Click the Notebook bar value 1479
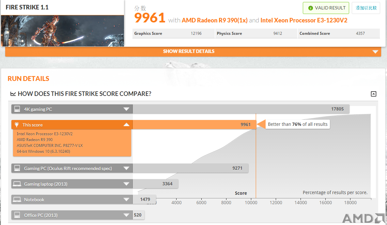The height and width of the screenshot is (225, 387). [x=145, y=199]
